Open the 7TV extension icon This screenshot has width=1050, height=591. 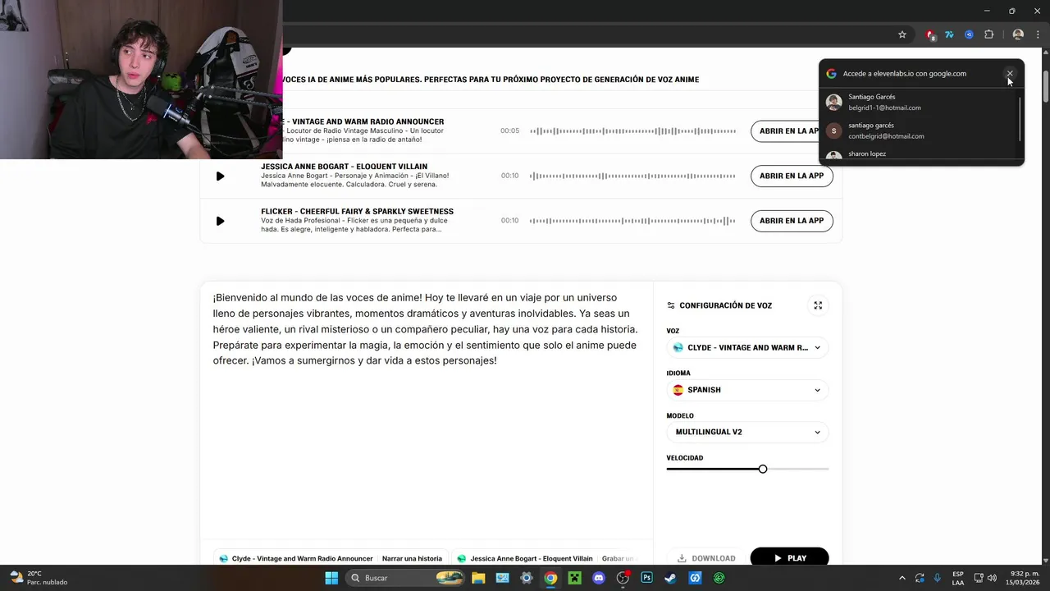[x=949, y=34]
